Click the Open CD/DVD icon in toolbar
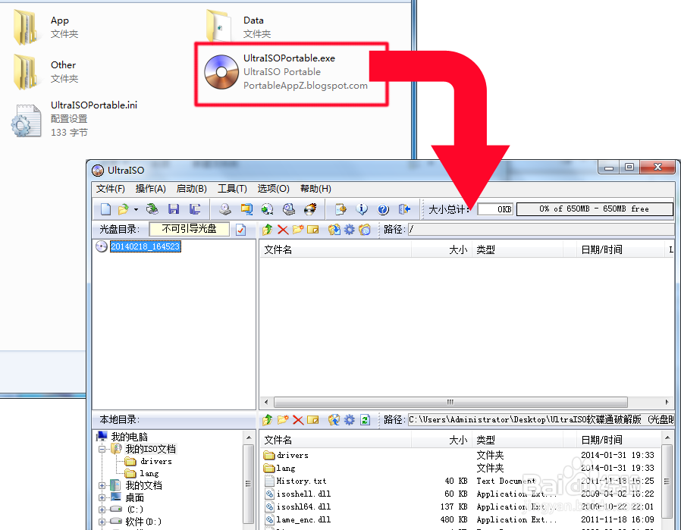This screenshot has height=530, width=681. click(152, 209)
